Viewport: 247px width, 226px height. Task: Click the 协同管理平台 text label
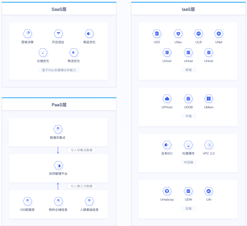58,174
